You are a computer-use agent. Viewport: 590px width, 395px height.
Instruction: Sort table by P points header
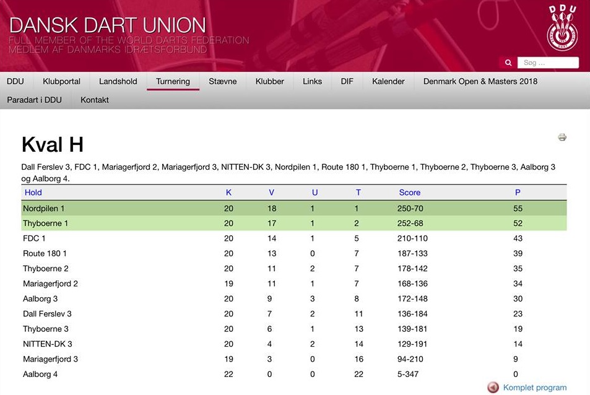click(518, 193)
